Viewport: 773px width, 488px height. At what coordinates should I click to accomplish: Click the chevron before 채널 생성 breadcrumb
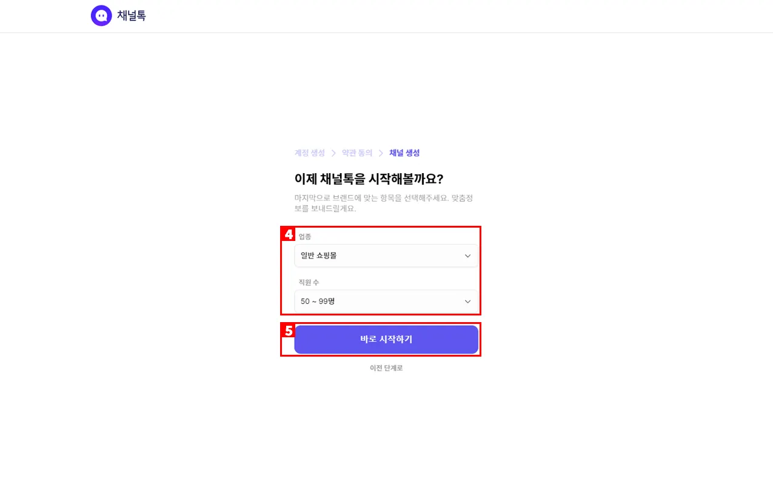pyautogui.click(x=381, y=153)
